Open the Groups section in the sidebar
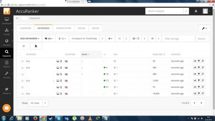215x121 pixels. tap(6, 32)
